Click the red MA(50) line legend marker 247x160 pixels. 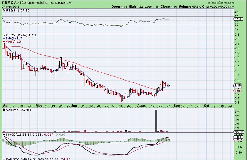click(4, 41)
